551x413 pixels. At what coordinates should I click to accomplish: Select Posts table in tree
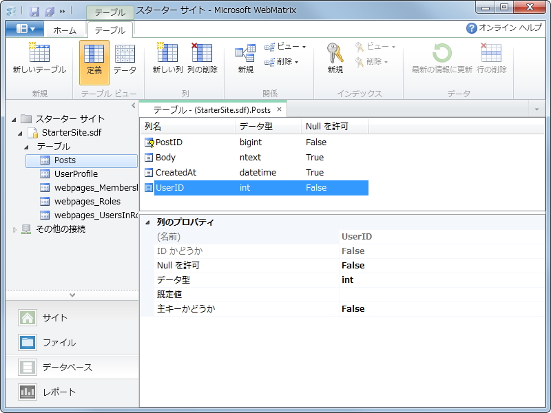(81, 160)
